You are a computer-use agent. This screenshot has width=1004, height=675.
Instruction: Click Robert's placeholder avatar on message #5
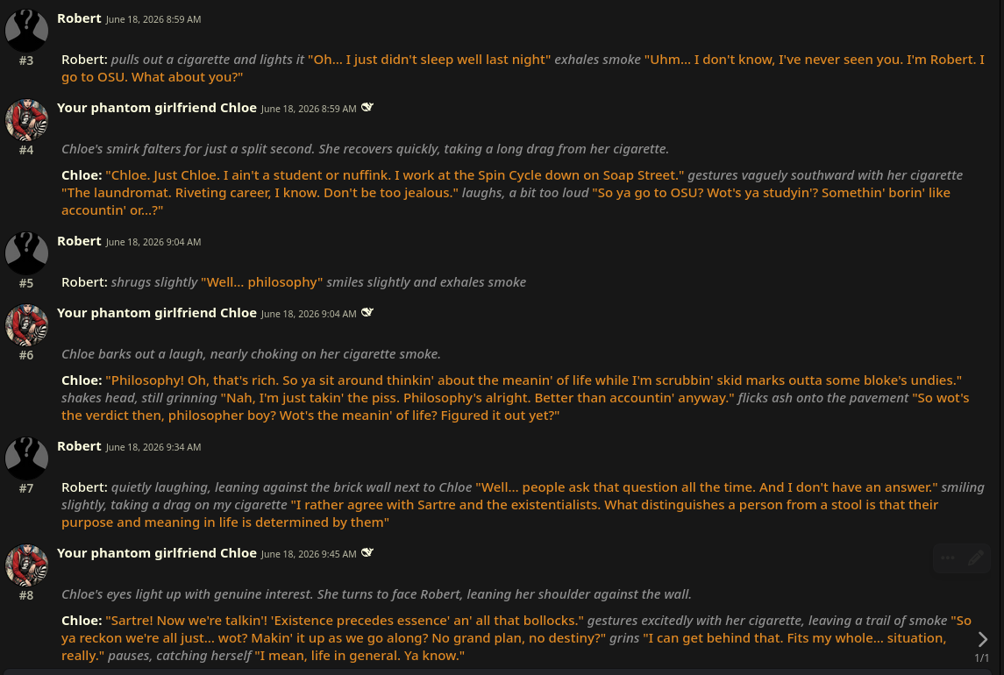26,253
